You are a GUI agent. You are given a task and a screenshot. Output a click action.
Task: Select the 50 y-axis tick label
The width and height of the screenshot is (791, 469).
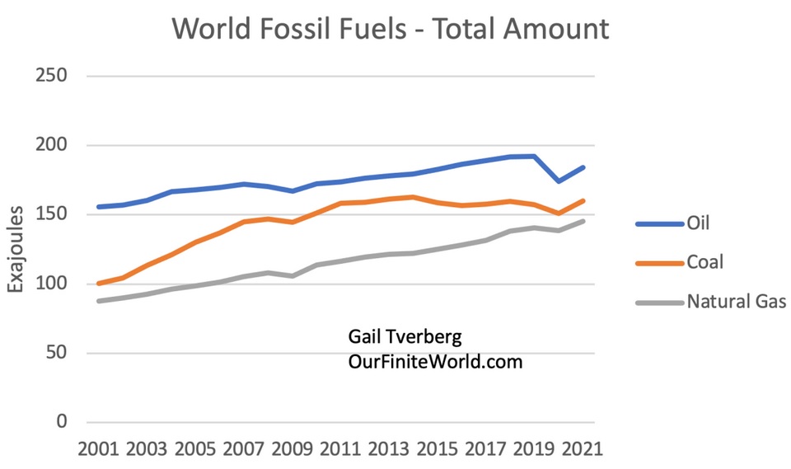[x=56, y=354]
